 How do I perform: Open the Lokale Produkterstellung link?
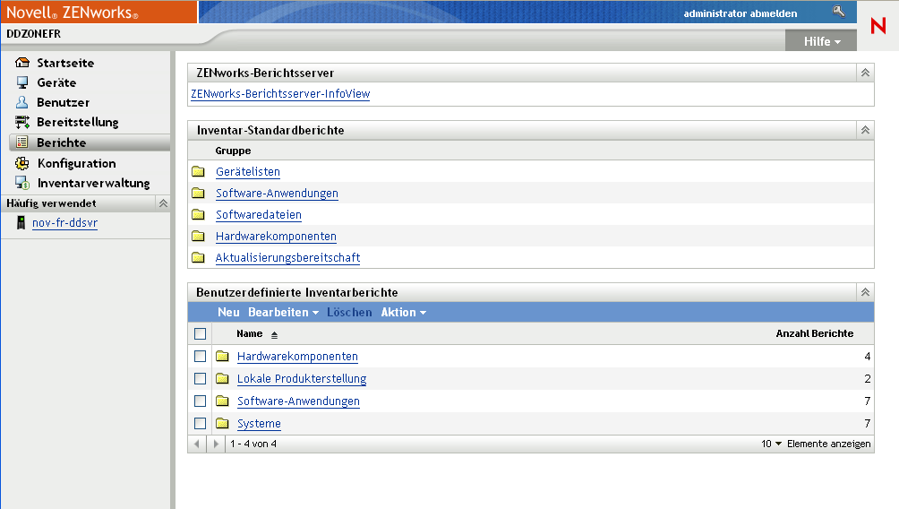pos(302,379)
